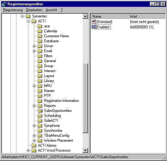Collapse the ACT! tree node
This screenshot has width=167, height=161.
pos(28,21)
